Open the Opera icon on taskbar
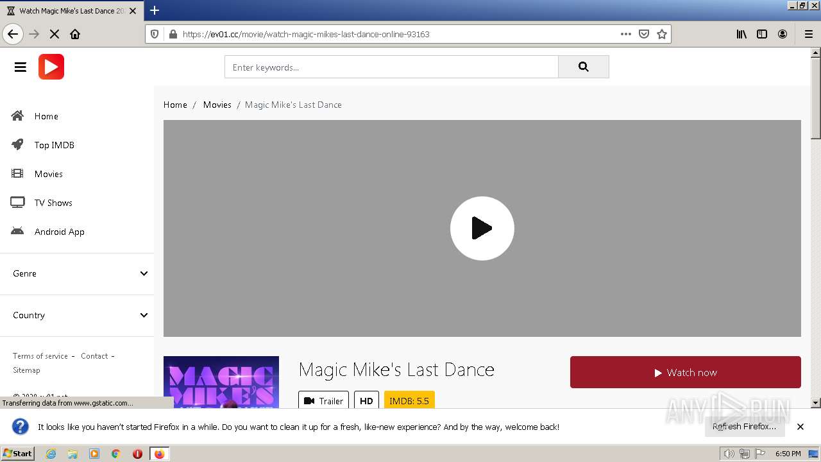This screenshot has width=821, height=462. (x=137, y=454)
